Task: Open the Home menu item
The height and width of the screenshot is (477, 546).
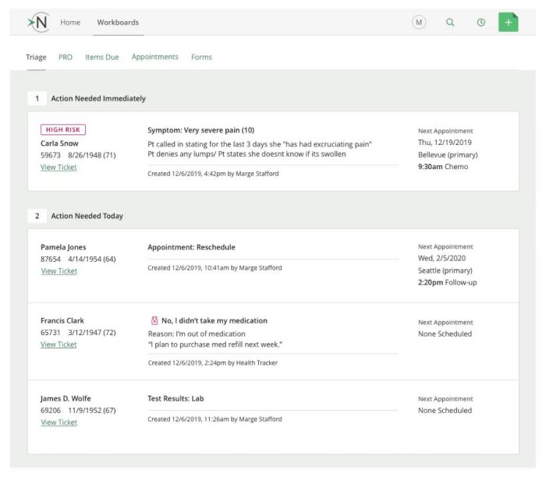Action: (70, 23)
